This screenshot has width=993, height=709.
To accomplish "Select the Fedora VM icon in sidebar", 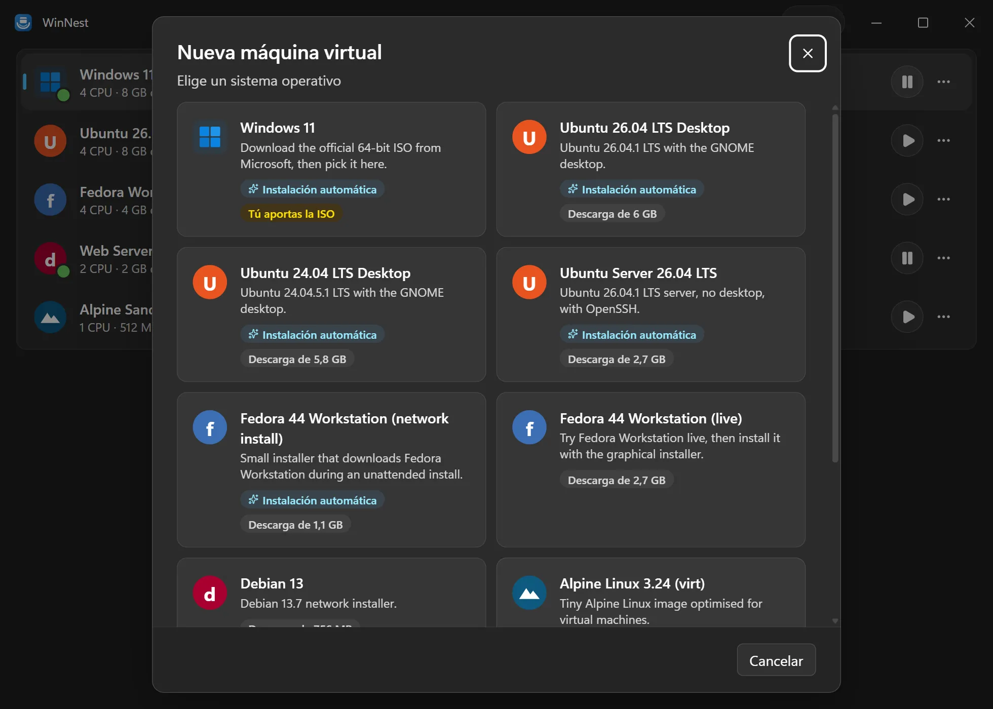I will coord(50,200).
